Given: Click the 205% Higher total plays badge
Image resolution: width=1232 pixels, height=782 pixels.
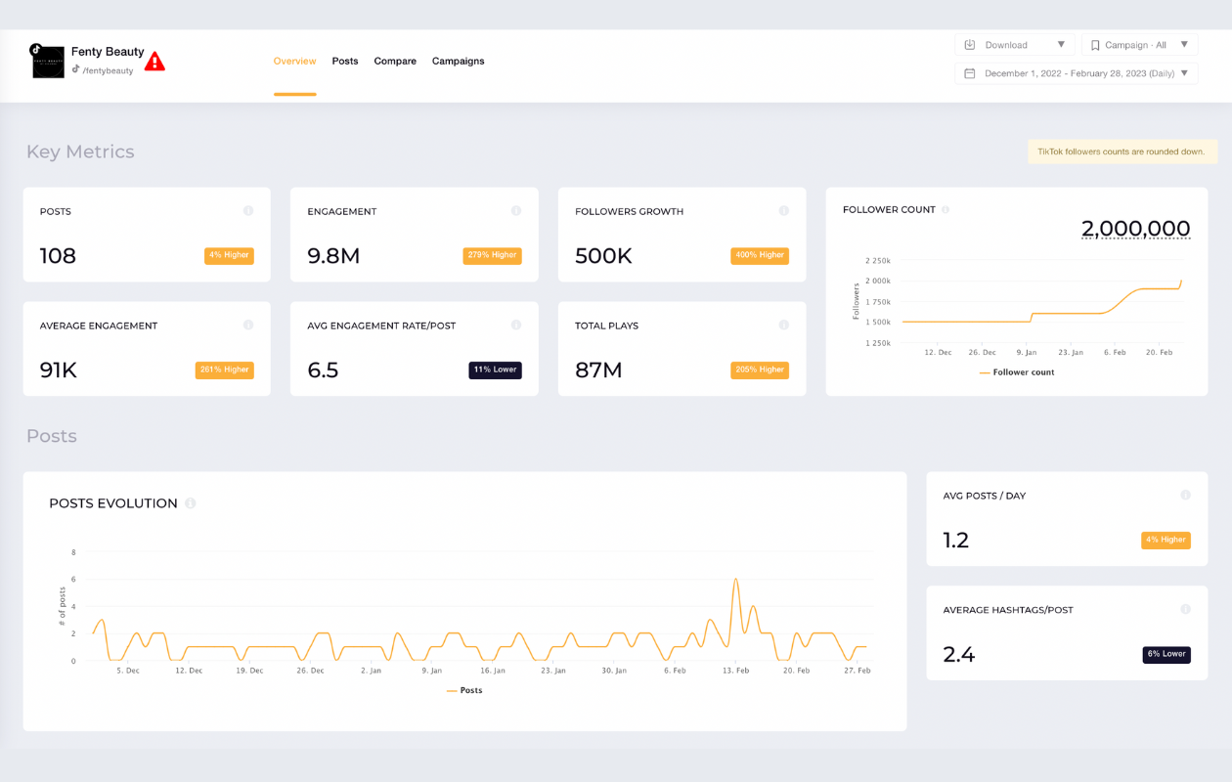Looking at the screenshot, I should pyautogui.click(x=760, y=370).
